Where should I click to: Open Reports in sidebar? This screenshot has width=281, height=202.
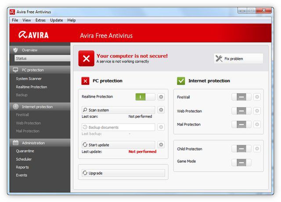point(22,167)
